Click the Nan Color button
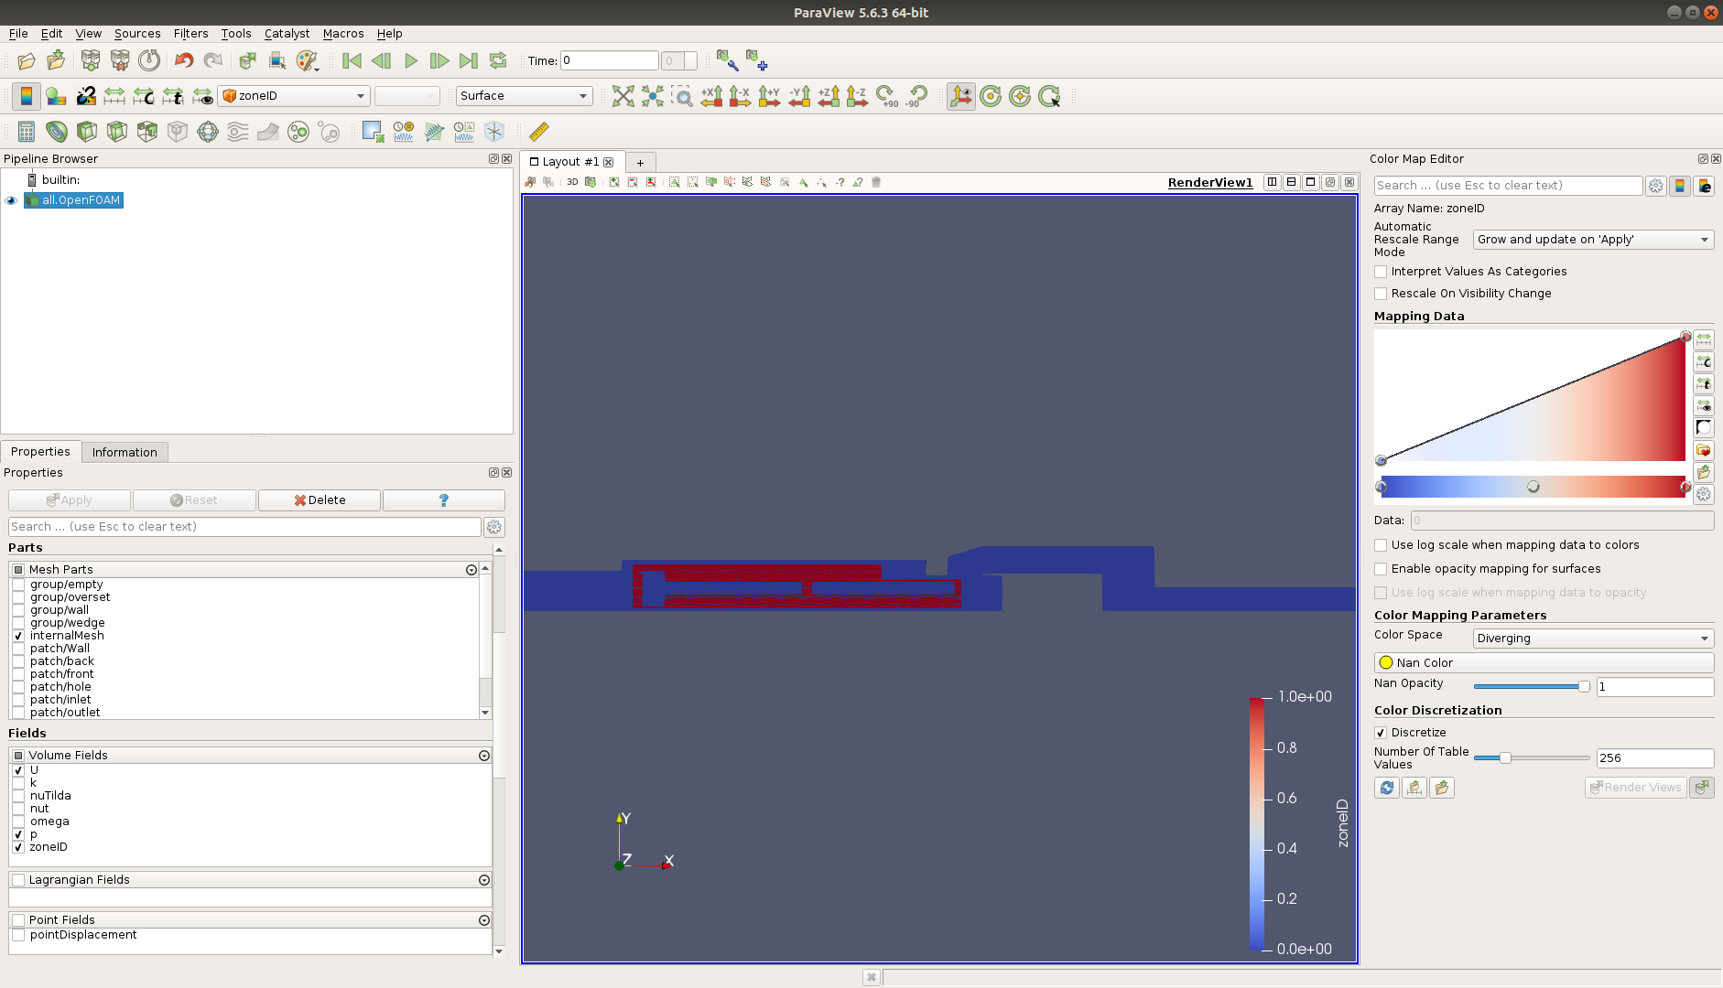 coord(1544,663)
